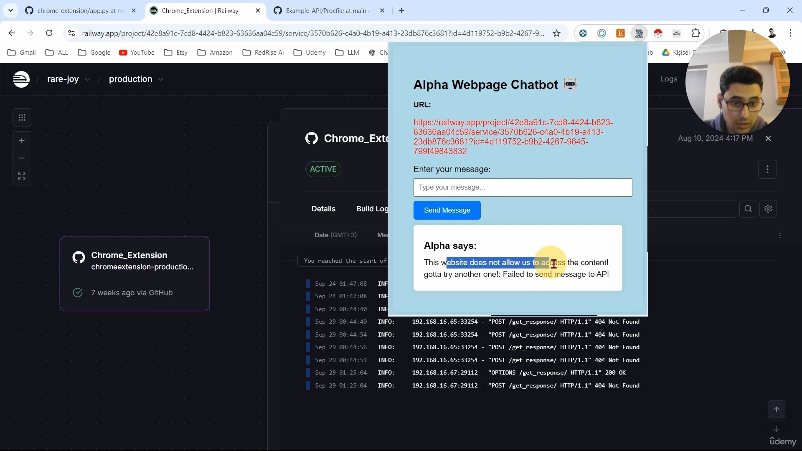Open the Udemy bookmark folder

[310, 53]
